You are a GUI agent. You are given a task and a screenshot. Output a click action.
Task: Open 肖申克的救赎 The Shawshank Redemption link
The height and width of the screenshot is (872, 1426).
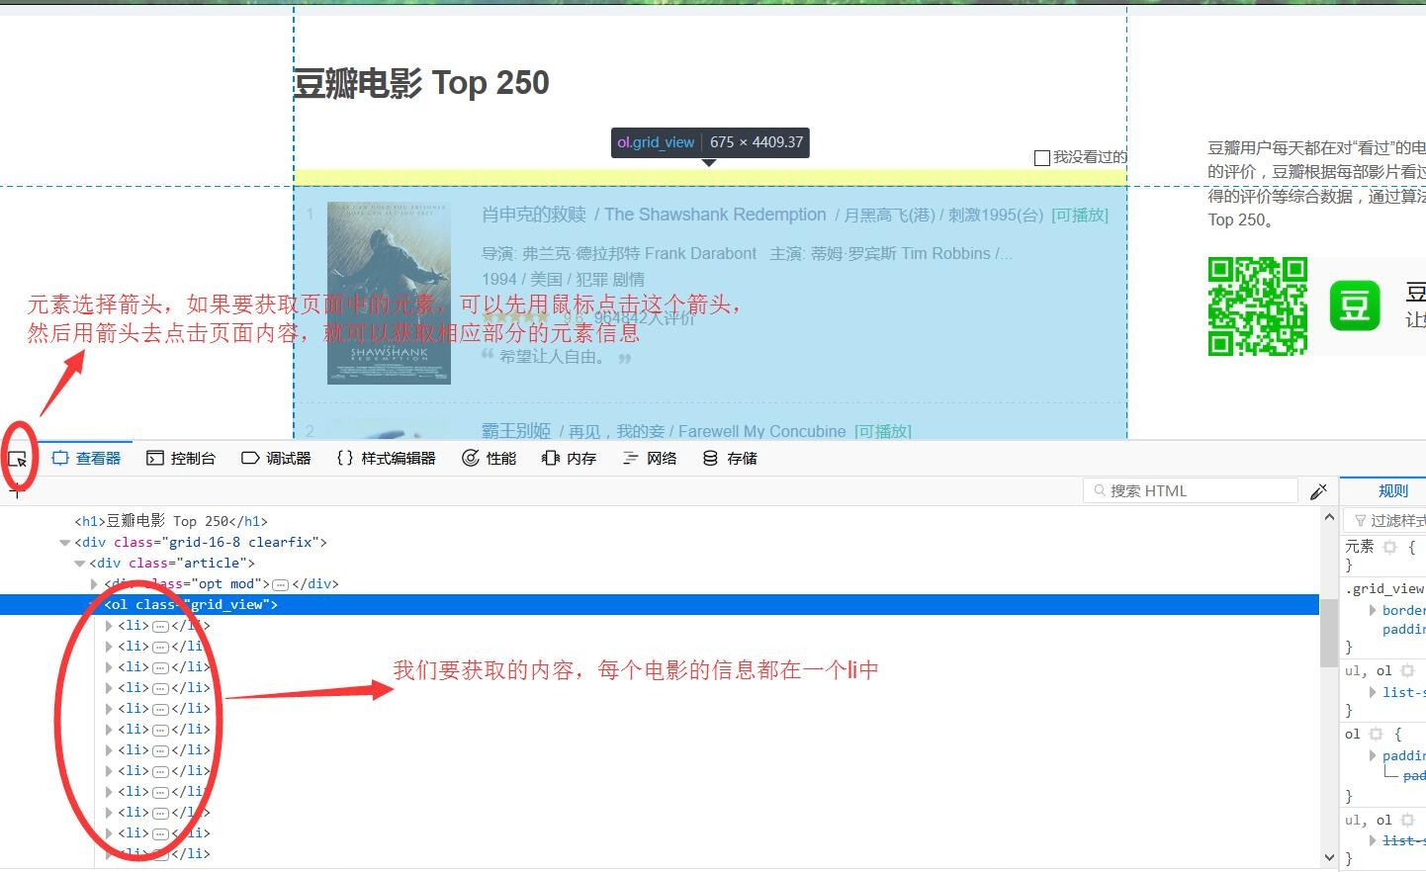[654, 215]
